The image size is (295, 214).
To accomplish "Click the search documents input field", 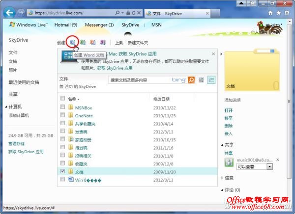I will coord(139,80).
